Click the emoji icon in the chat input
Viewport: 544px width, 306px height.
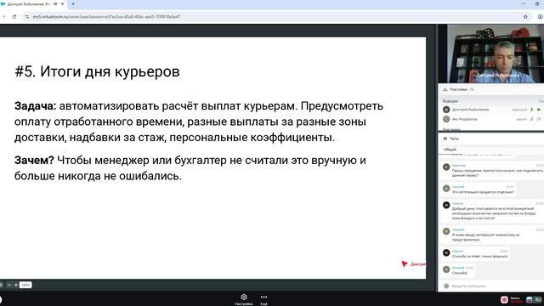coord(446,286)
